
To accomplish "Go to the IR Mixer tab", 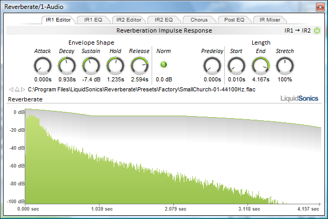I will tap(270, 20).
